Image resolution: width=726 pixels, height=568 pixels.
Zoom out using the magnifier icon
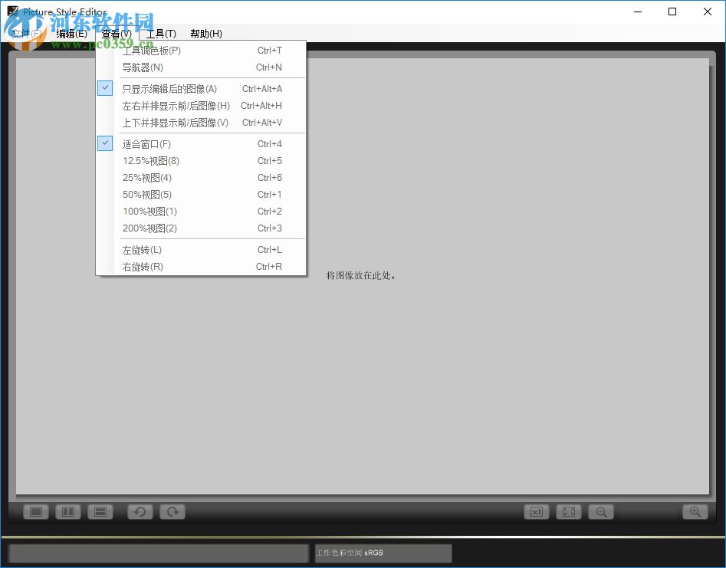[600, 511]
